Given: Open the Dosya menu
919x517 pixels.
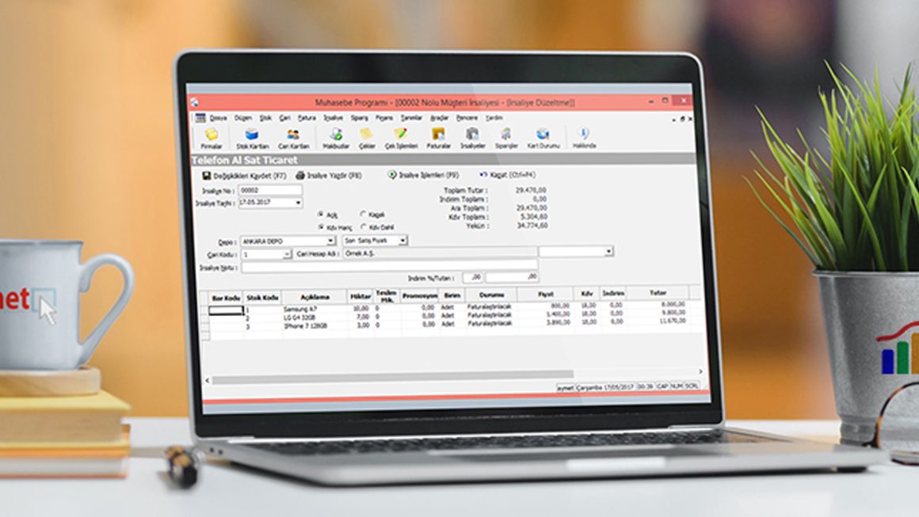Looking at the screenshot, I should click(x=218, y=117).
